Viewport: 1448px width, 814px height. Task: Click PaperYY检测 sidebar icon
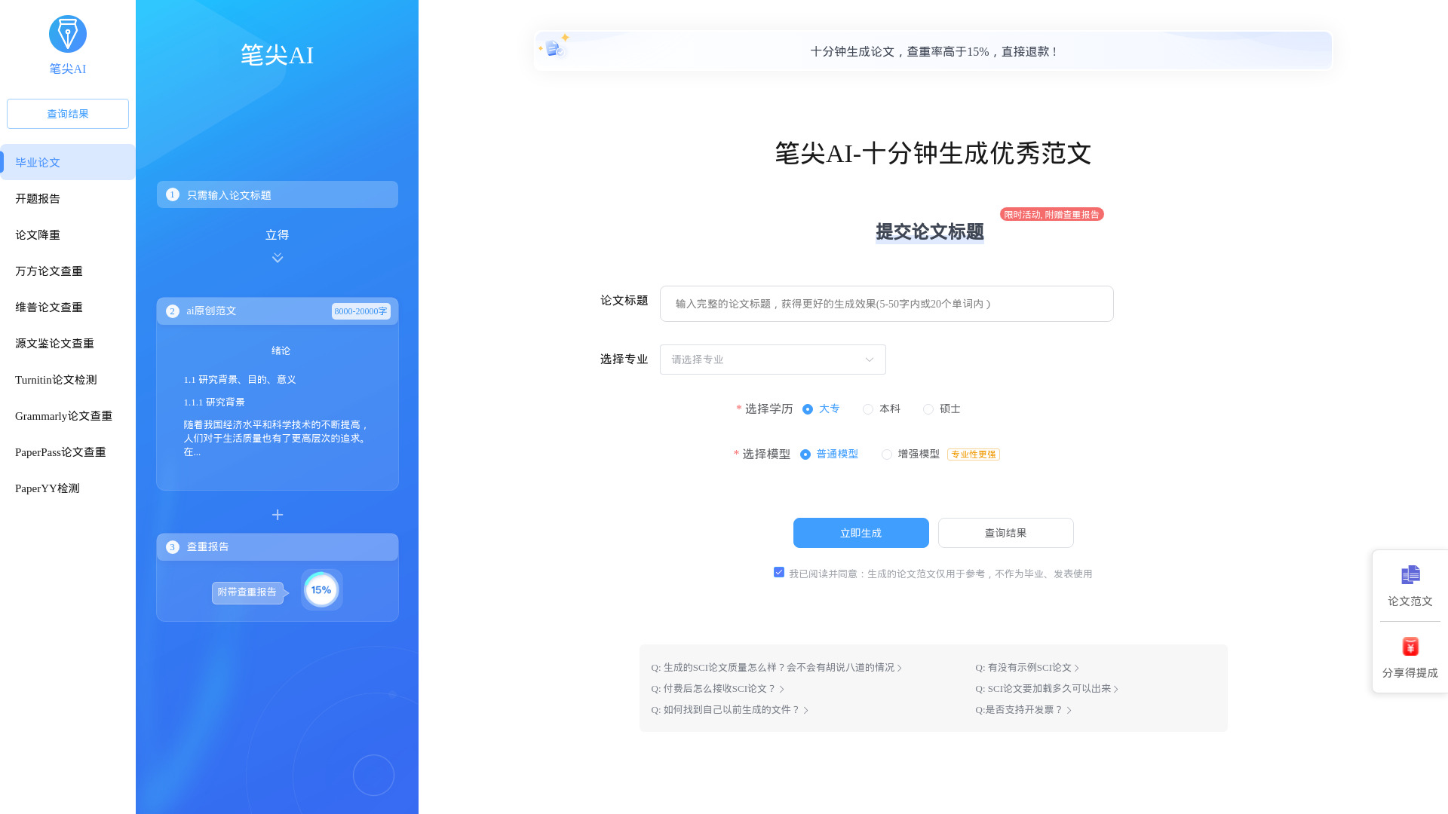[x=48, y=488]
